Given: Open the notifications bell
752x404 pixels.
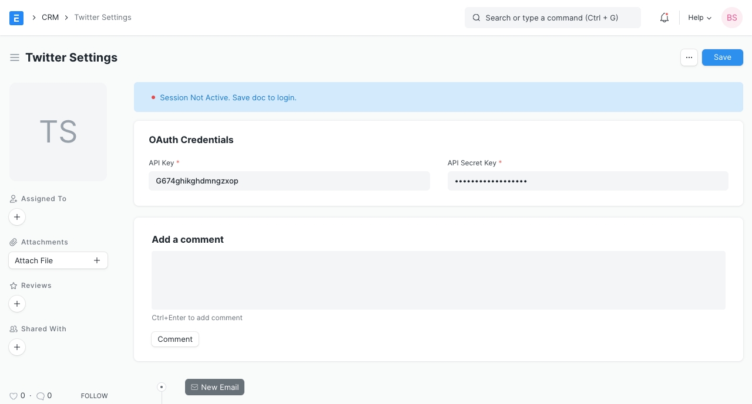Looking at the screenshot, I should pyautogui.click(x=664, y=18).
